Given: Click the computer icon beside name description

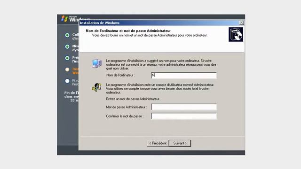Looking at the screenshot, I should pyautogui.click(x=96, y=63).
